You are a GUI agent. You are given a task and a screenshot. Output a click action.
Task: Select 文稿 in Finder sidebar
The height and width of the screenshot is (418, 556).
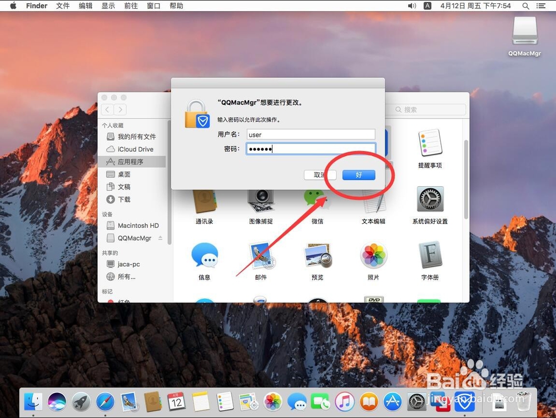coord(132,187)
